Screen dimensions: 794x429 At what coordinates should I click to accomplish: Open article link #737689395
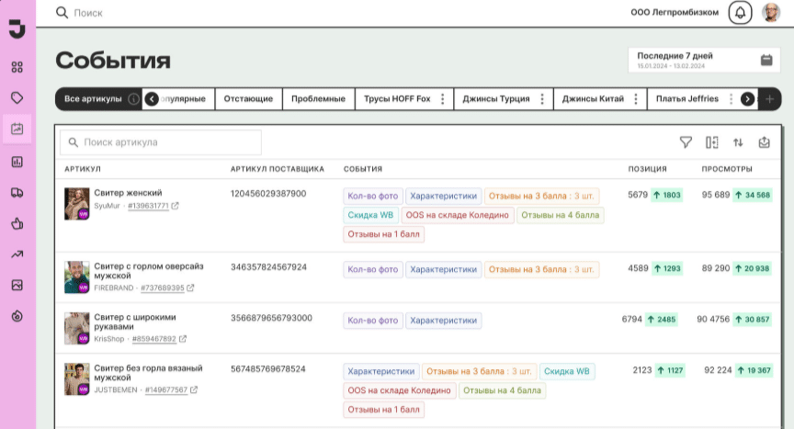coord(163,288)
